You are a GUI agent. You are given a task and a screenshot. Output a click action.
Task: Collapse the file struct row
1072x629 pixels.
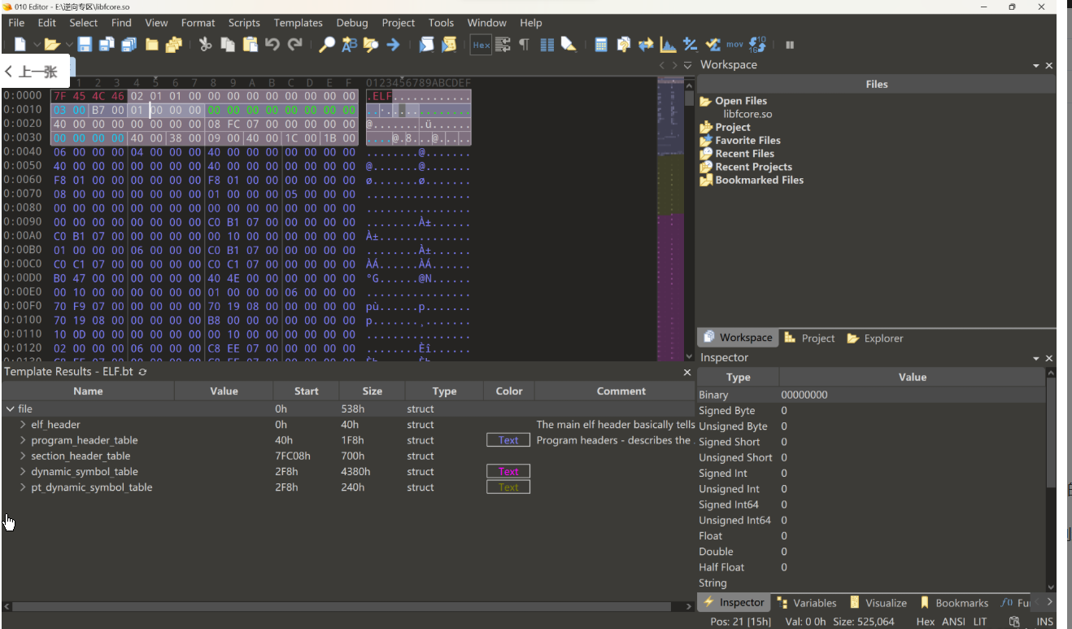[x=10, y=409]
